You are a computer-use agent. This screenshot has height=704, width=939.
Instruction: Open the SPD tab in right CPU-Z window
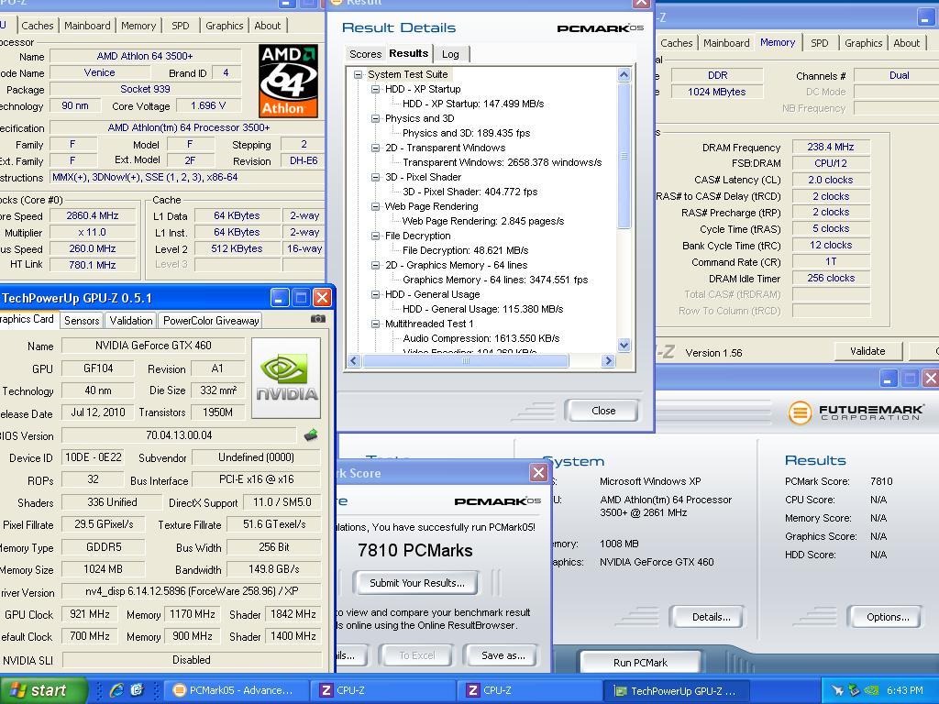(x=820, y=43)
